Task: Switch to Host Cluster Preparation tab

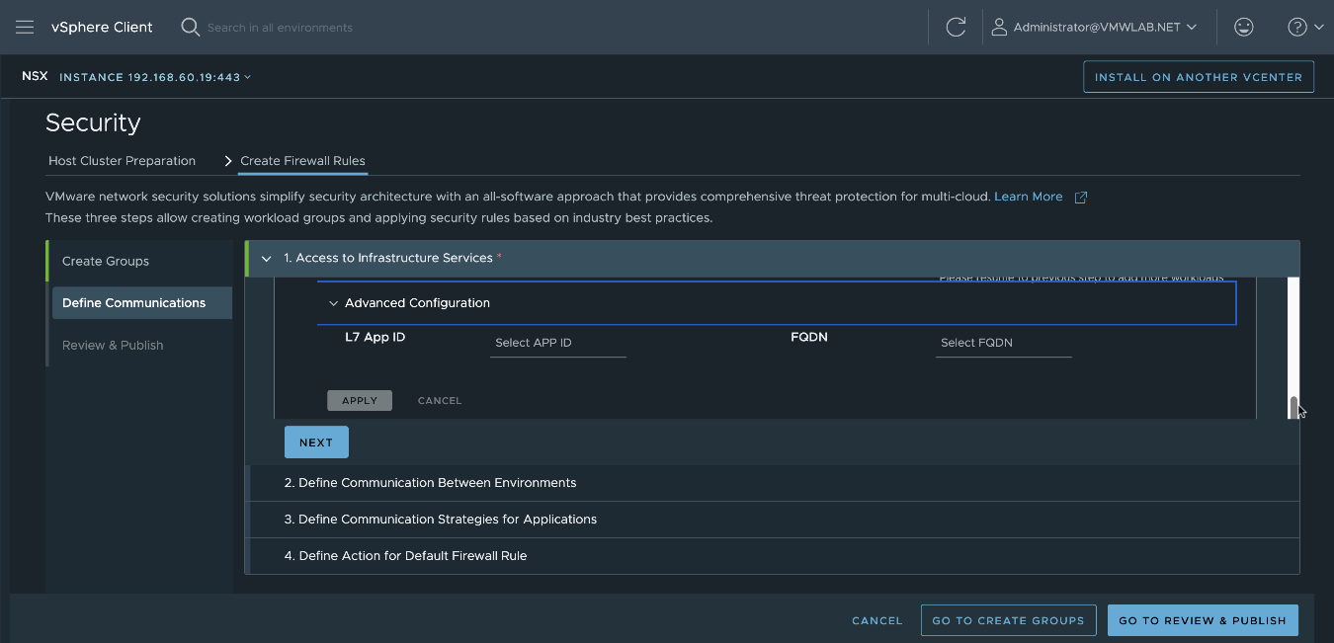Action: [x=122, y=161]
